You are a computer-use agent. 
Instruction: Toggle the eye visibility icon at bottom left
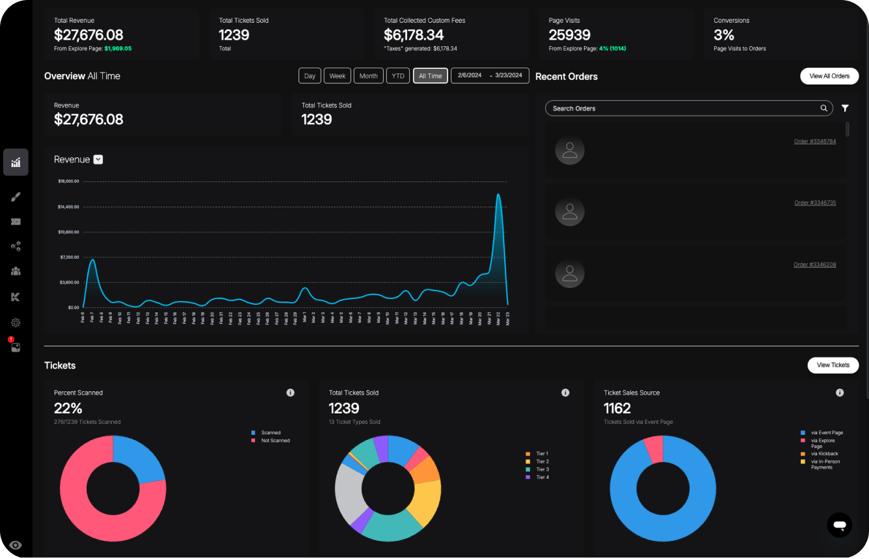[x=16, y=545]
